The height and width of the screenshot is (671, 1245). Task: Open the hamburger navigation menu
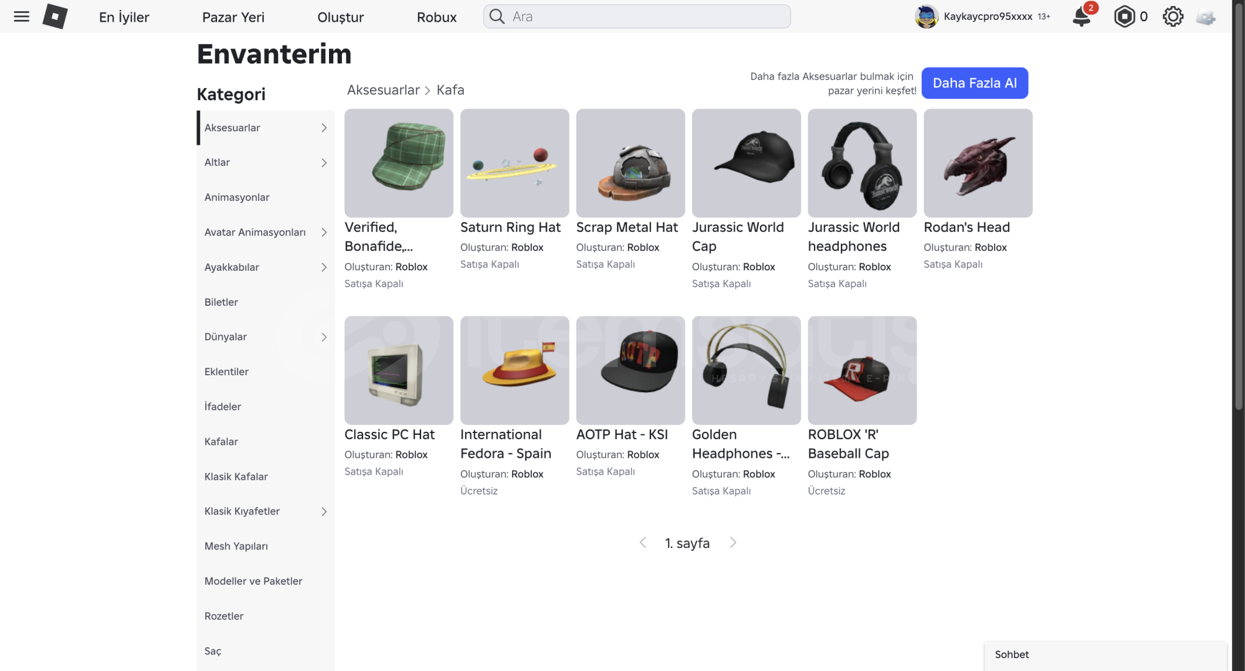(22, 17)
